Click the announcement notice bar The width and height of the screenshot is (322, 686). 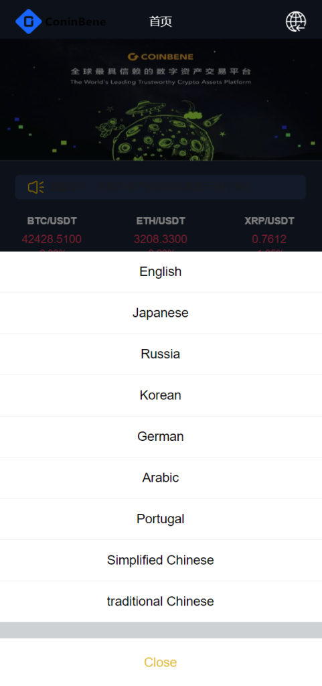tap(161, 188)
